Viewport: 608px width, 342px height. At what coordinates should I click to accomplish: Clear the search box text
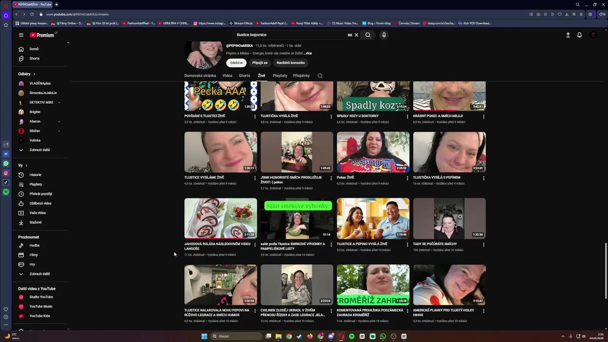[x=356, y=35]
